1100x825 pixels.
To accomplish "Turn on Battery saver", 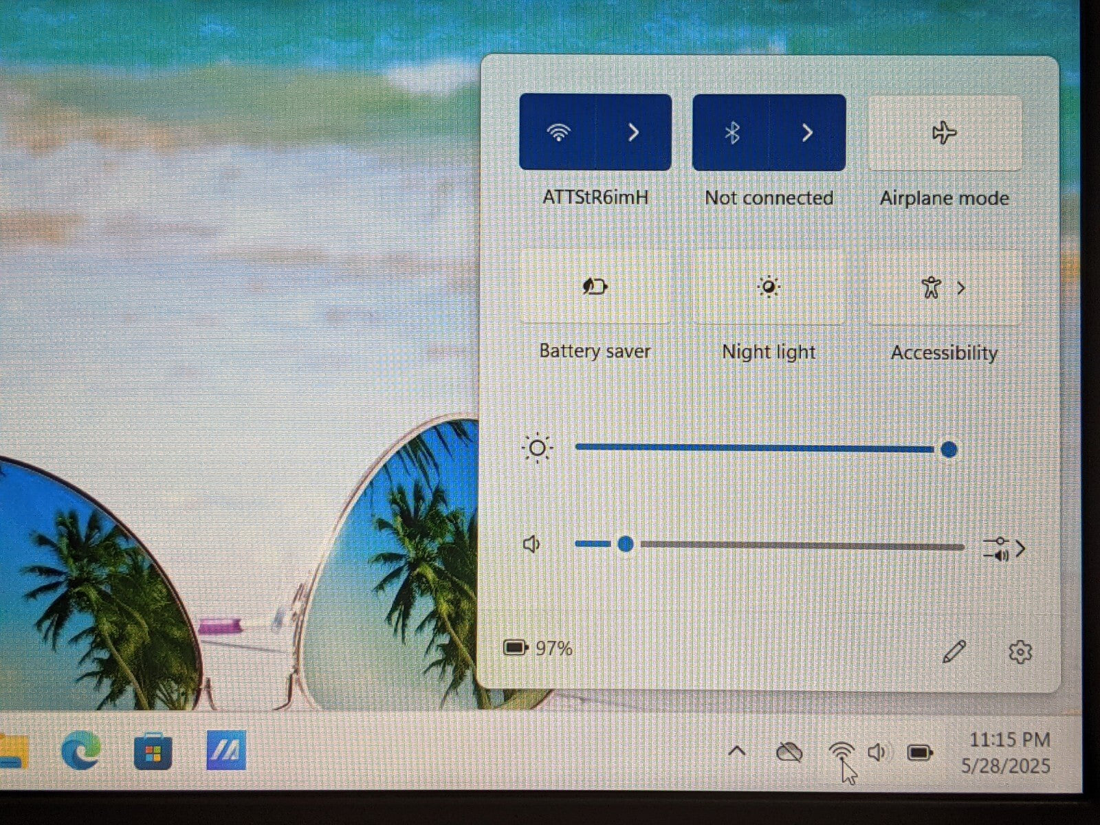I will click(595, 287).
